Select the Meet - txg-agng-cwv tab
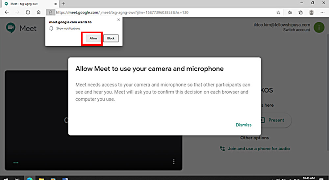This screenshot has height=180, width=329. point(31,4)
